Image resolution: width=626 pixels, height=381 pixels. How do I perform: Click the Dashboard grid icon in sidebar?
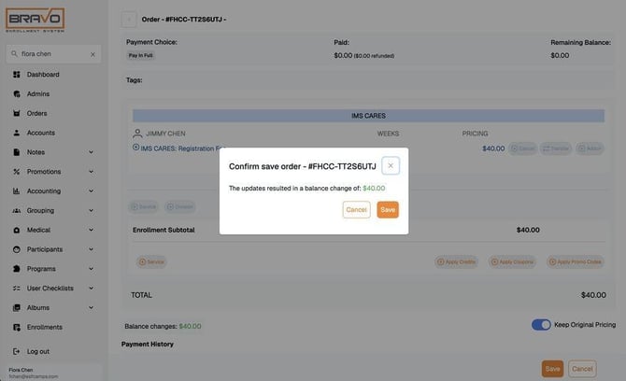(x=17, y=75)
